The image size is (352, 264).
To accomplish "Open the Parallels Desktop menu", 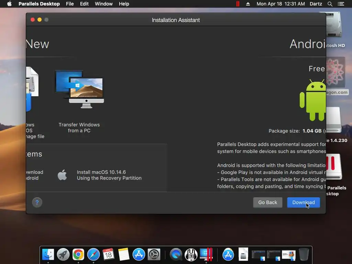I will pyautogui.click(x=39, y=4).
